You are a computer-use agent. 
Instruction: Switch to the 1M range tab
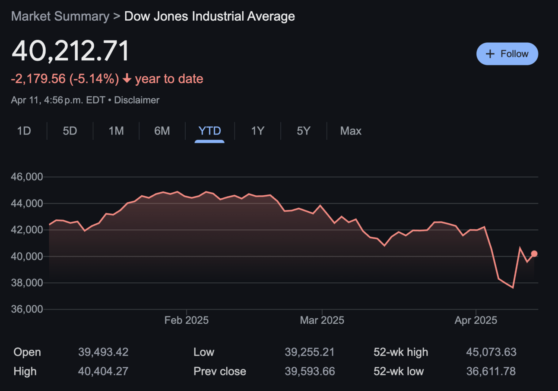[116, 131]
